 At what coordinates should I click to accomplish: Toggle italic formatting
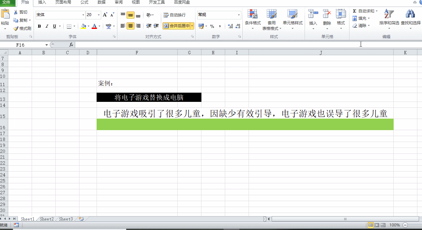pyautogui.click(x=47, y=26)
